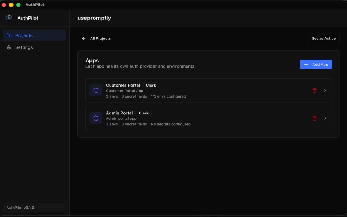Click the AuthPilot logo icon in sidebar
This screenshot has width=347, height=217.
point(9,18)
